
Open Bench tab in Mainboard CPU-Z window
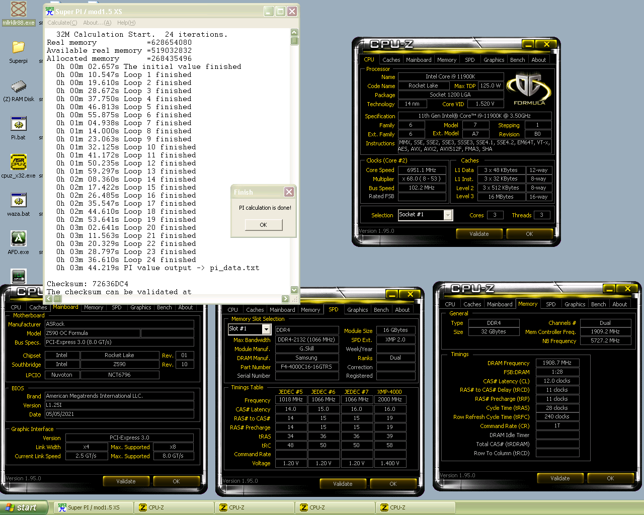[x=165, y=307]
